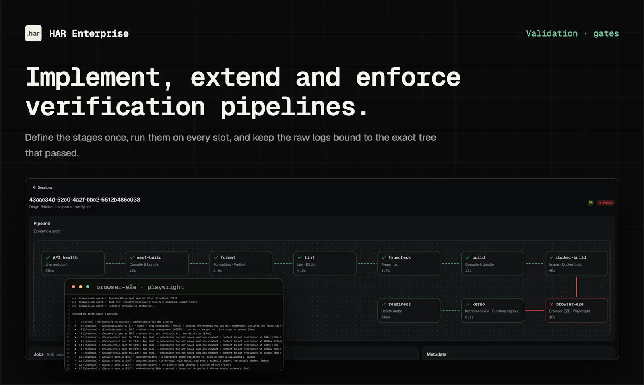Image resolution: width=644 pixels, height=385 pixels.
Task: Open the kerno stage card
Action: tap(493, 310)
